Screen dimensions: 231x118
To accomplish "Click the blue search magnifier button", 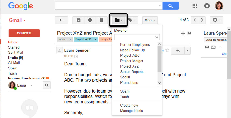I will point(170,6).
